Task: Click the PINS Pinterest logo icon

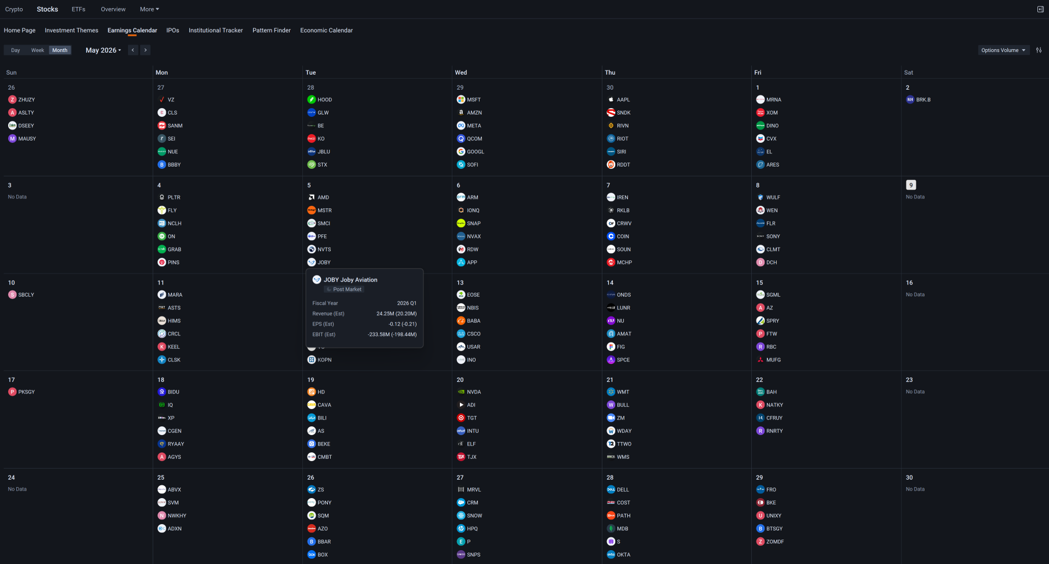Action: 162,262
